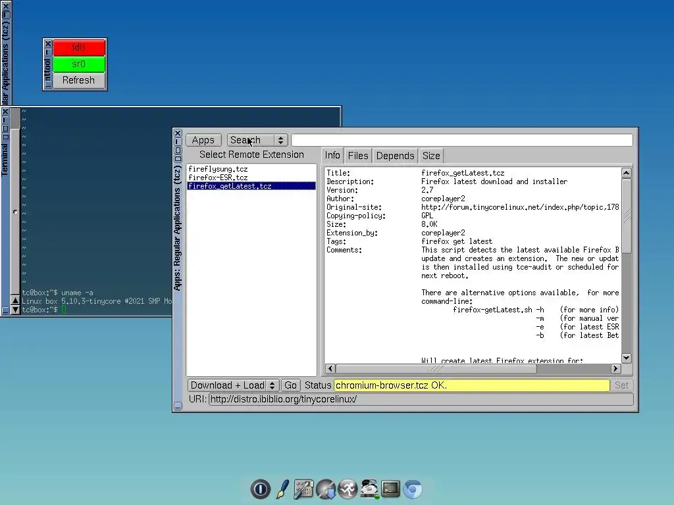Image resolution: width=674 pixels, height=505 pixels.
Task: Switch to the Size tab
Action: [431, 155]
